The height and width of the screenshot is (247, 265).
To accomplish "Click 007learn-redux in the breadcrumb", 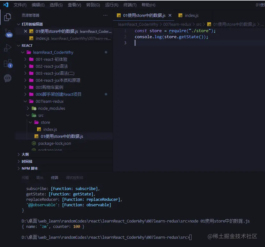I will pyautogui.click(x=177, y=25).
